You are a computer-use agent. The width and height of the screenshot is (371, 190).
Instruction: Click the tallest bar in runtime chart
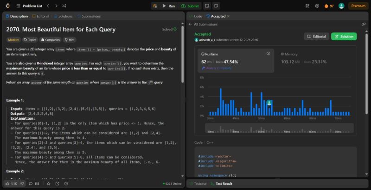click(x=221, y=102)
